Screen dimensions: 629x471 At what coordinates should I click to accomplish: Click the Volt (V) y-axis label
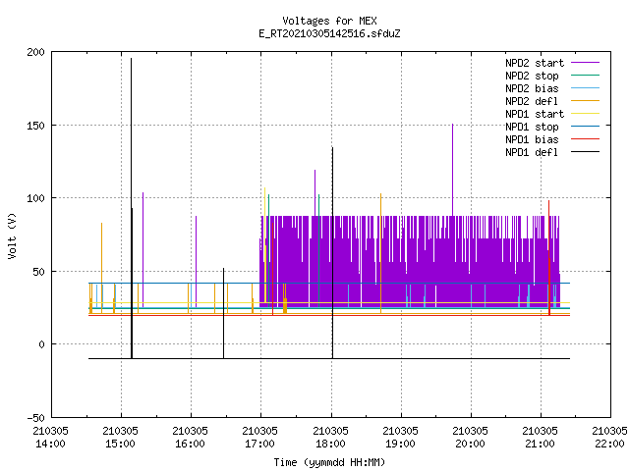(12, 235)
